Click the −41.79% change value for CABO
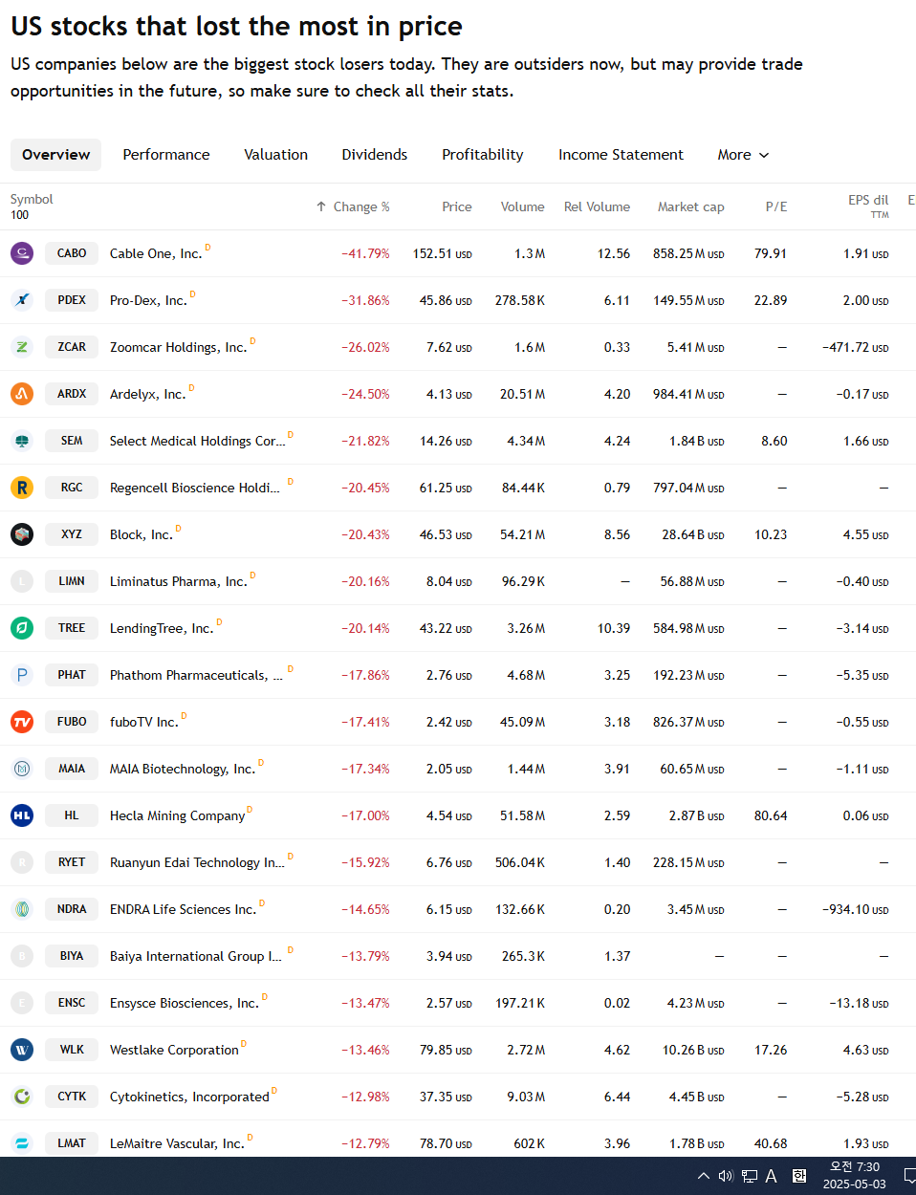Image resolution: width=916 pixels, height=1195 pixels. pyautogui.click(x=365, y=253)
